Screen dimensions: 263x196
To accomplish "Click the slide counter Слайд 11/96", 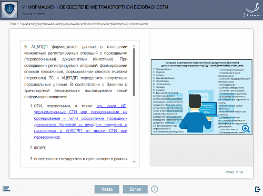I will (234, 172).
